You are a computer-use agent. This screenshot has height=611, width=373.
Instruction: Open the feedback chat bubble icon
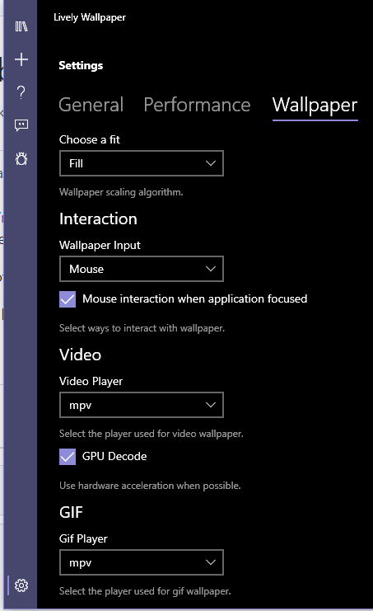pos(21,125)
